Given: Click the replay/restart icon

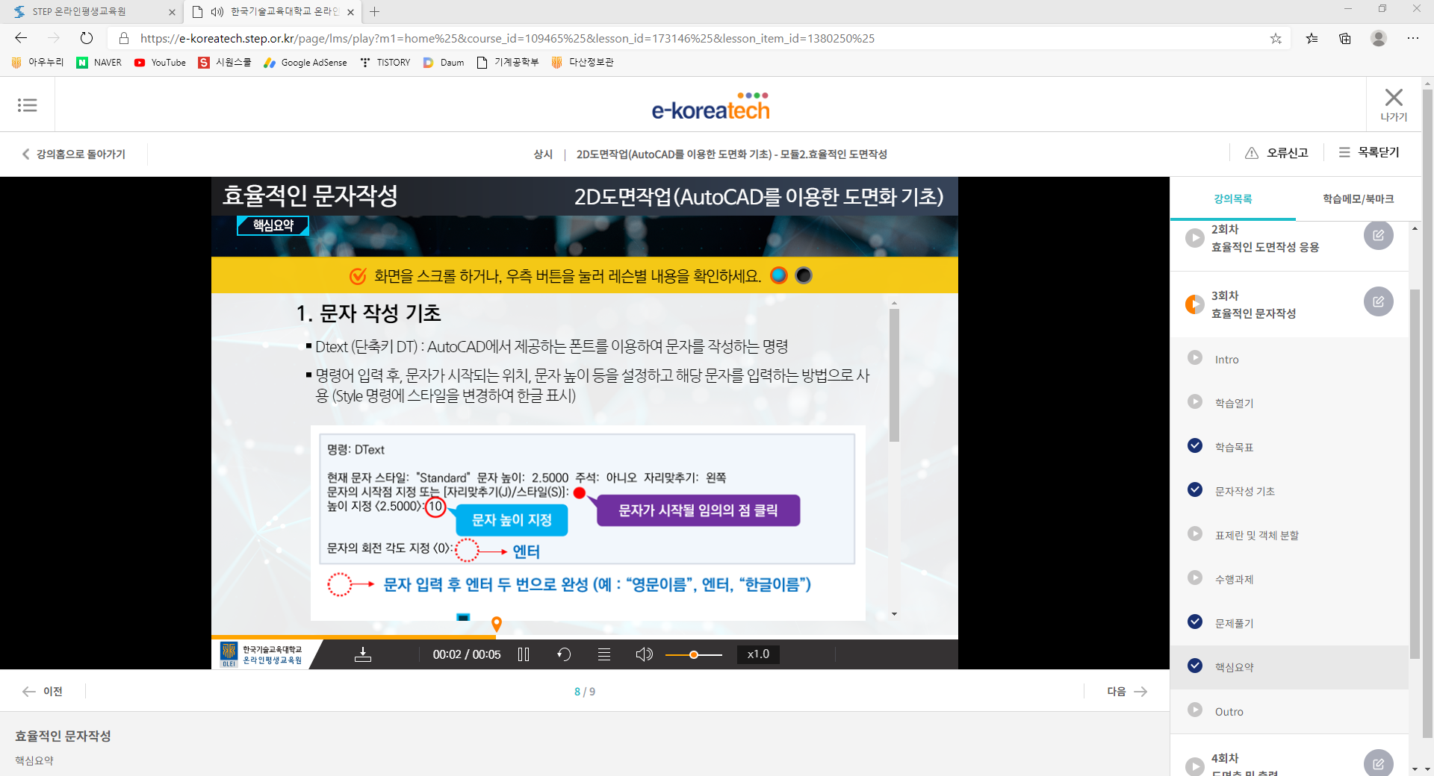Looking at the screenshot, I should (x=564, y=654).
